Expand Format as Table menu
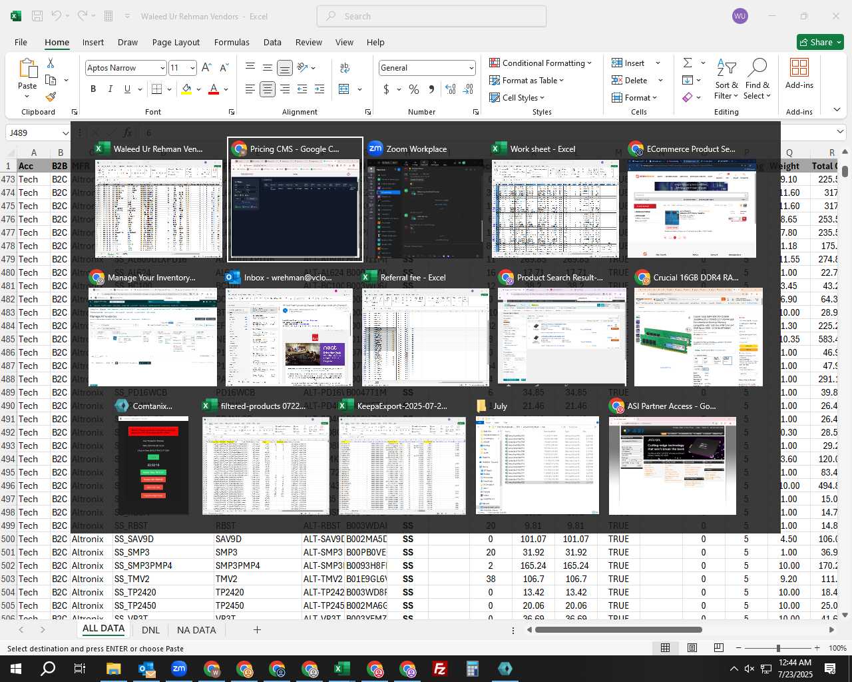This screenshot has height=682, width=852. point(527,81)
